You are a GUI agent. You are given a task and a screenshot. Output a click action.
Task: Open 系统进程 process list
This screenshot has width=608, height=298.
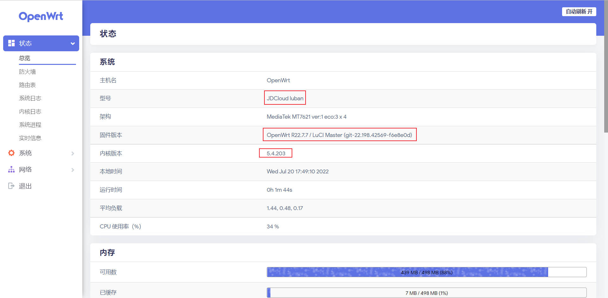[30, 125]
